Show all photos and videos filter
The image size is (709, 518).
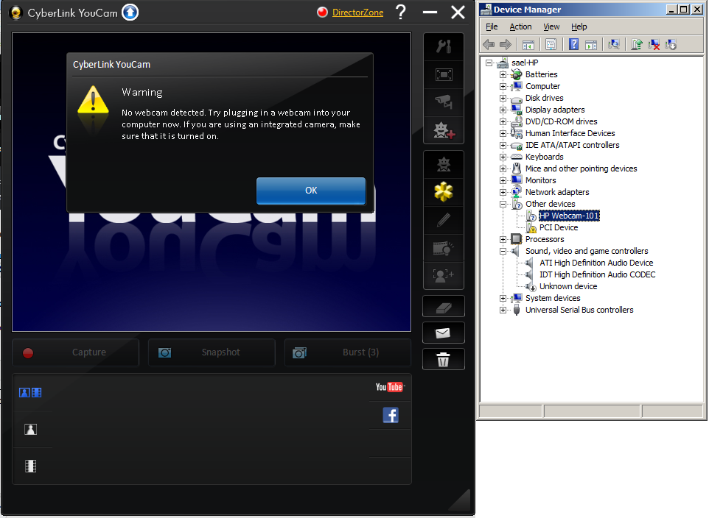(31, 393)
